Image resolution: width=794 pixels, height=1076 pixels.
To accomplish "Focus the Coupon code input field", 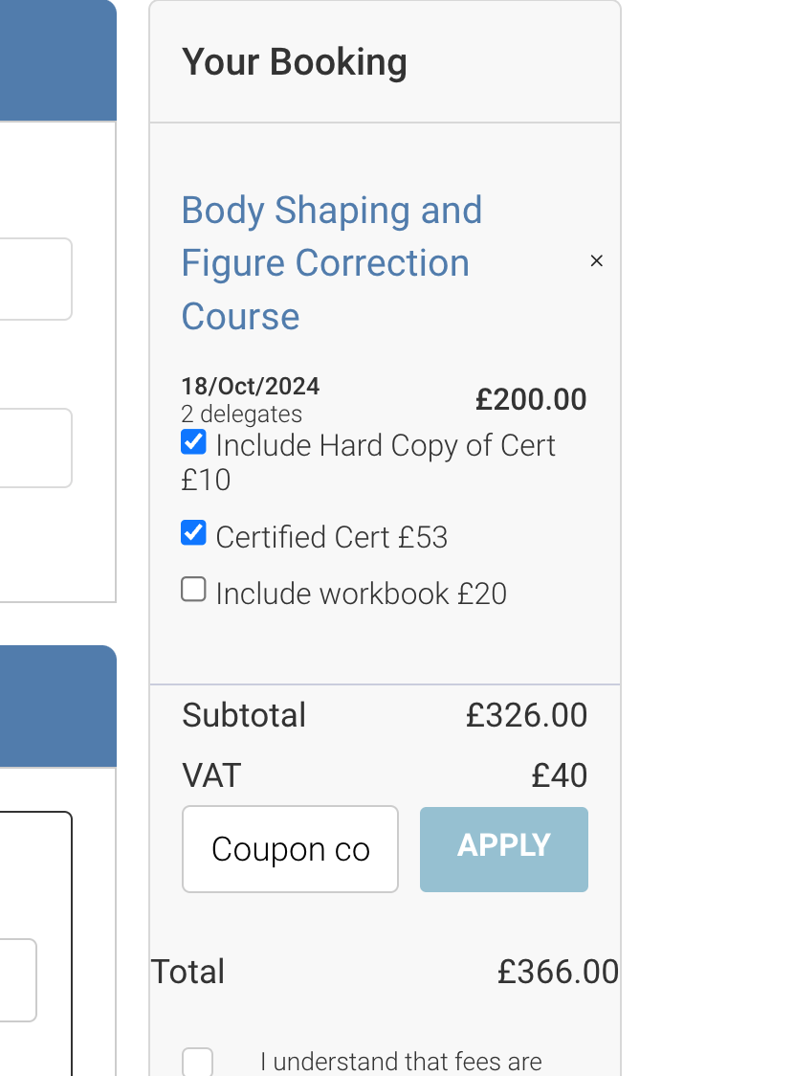I will (290, 849).
